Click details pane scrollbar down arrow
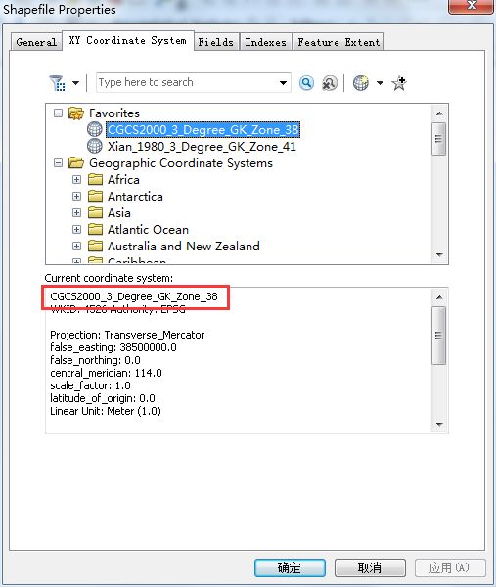 pyautogui.click(x=439, y=425)
